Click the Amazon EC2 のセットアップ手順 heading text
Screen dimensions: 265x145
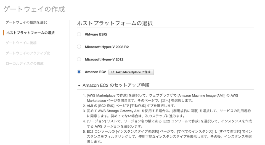click(116, 85)
